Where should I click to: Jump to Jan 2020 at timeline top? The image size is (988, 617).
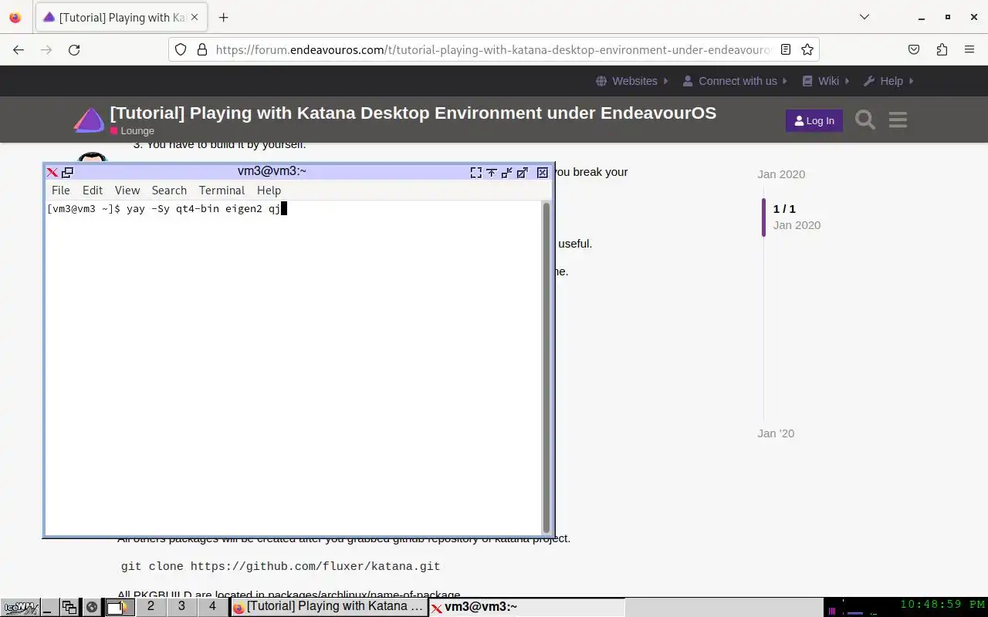pyautogui.click(x=781, y=174)
